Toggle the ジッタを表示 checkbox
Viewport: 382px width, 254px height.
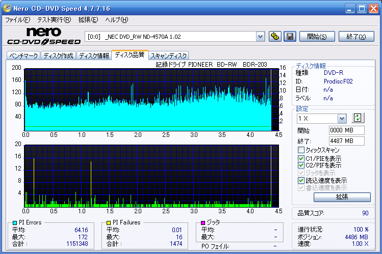pos(301,173)
